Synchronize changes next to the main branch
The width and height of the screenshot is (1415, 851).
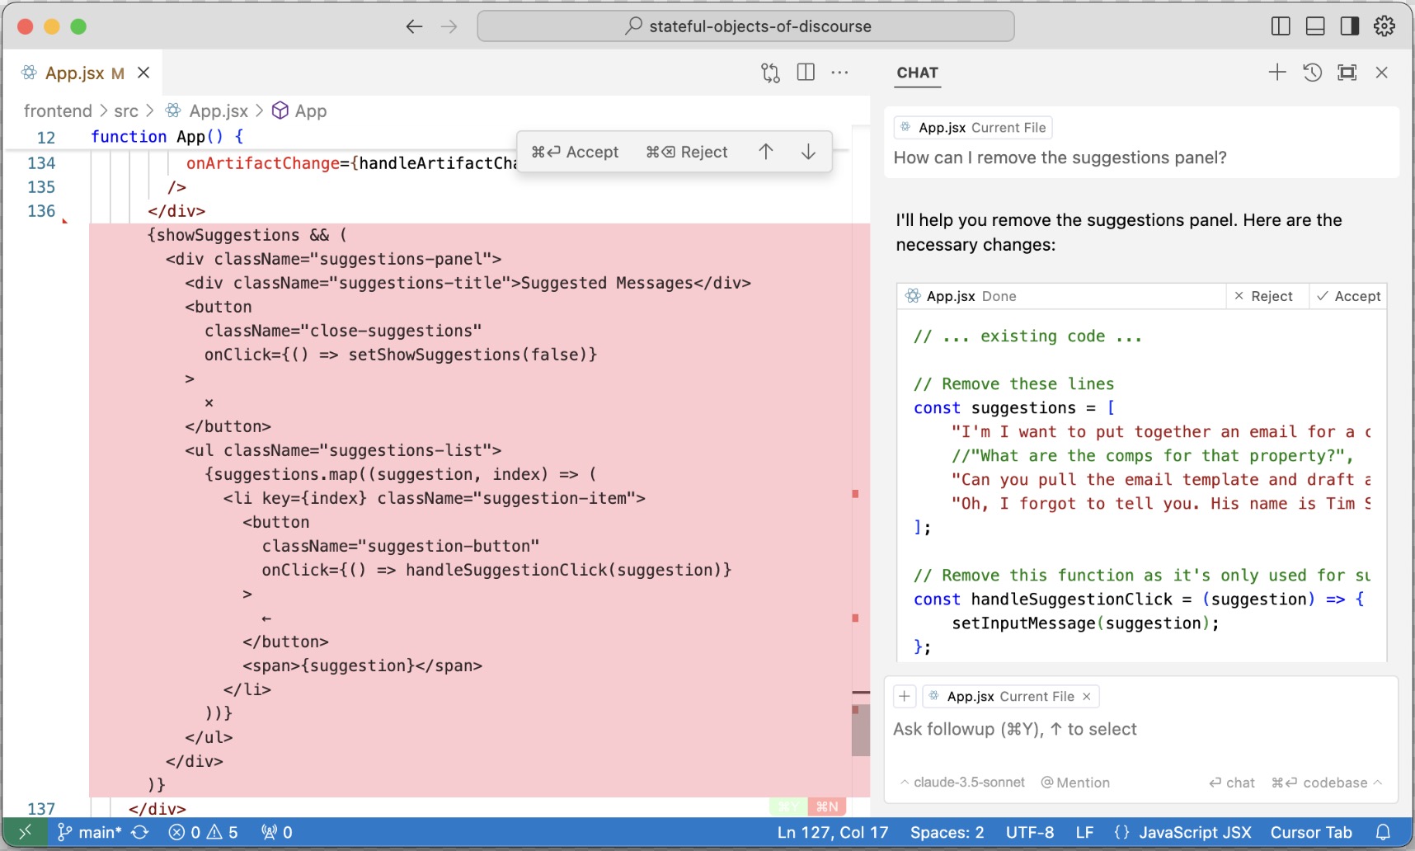click(x=140, y=832)
